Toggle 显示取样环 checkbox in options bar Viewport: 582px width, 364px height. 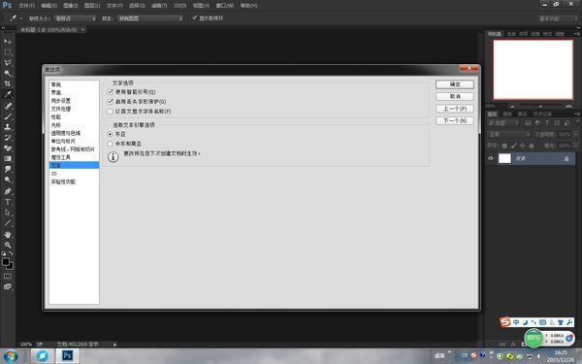(195, 17)
